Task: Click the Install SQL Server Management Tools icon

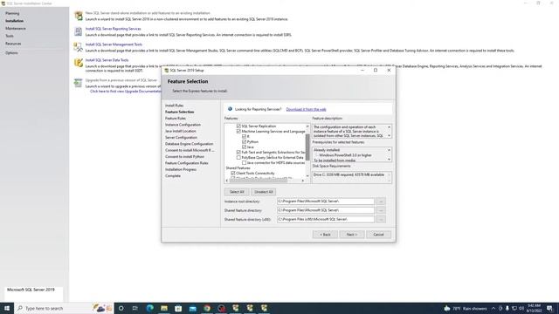Action: point(78,47)
